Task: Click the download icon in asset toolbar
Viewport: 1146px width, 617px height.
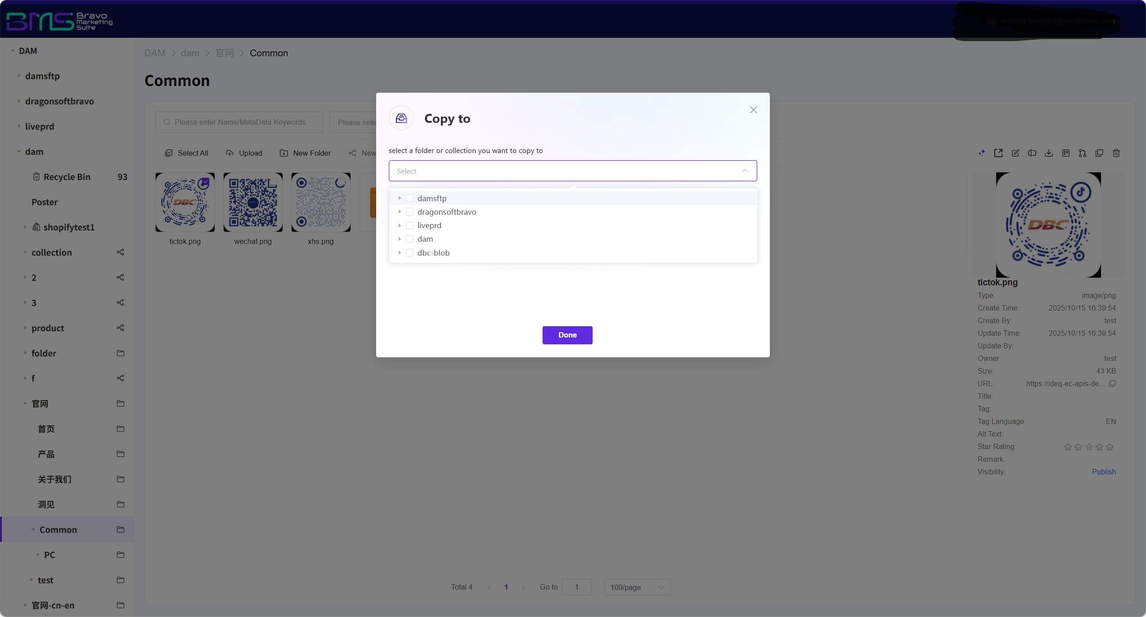Action: pos(1048,153)
